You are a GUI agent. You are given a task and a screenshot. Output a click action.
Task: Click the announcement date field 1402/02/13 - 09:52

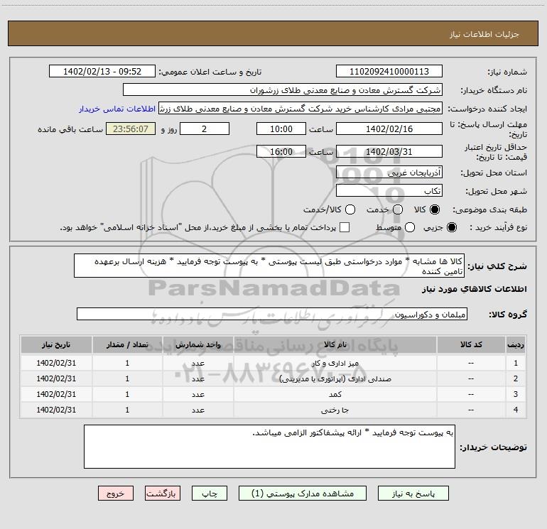click(102, 72)
